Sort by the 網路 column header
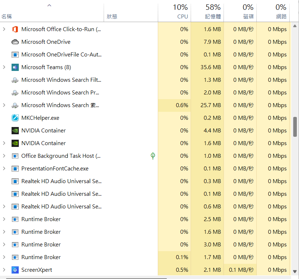299x279 pixels. pos(273,12)
